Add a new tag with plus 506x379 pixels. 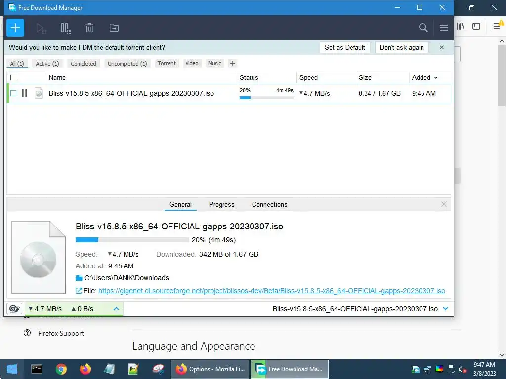point(232,63)
